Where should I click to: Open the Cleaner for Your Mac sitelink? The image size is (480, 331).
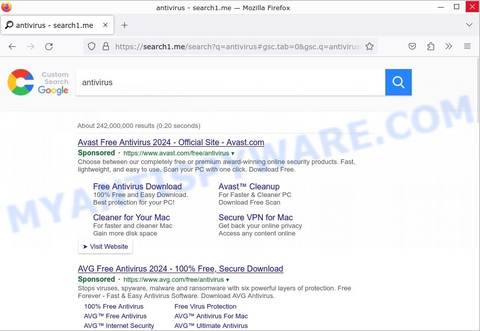131,217
